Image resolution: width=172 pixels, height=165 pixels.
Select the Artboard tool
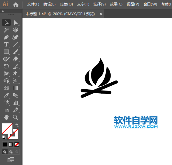6,110
